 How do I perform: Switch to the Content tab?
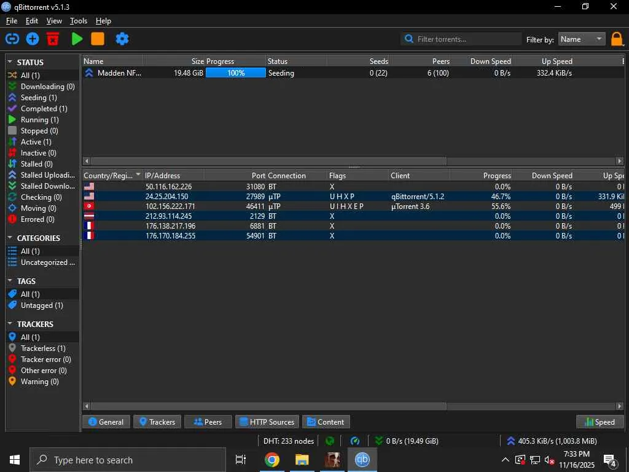326,422
